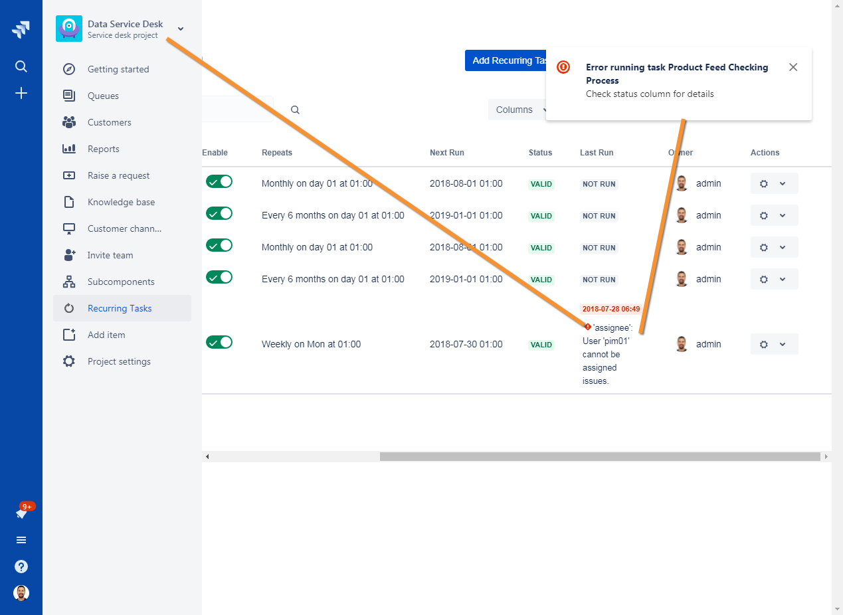843x615 pixels.
Task: Click the Last Run column header
Action: click(597, 153)
